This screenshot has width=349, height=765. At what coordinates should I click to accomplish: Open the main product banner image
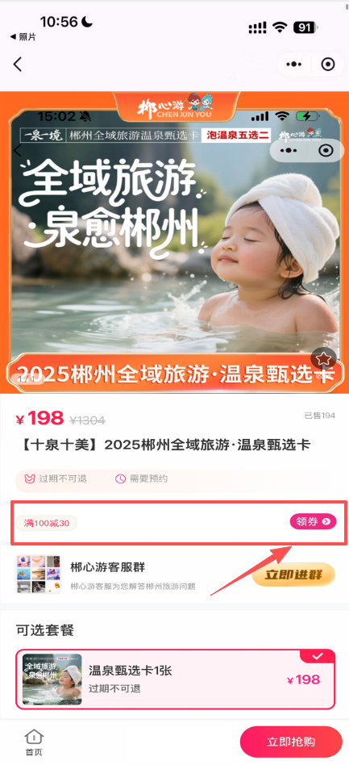click(x=174, y=242)
